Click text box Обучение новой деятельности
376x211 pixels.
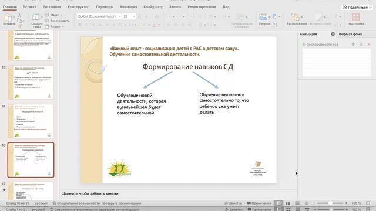click(x=142, y=104)
